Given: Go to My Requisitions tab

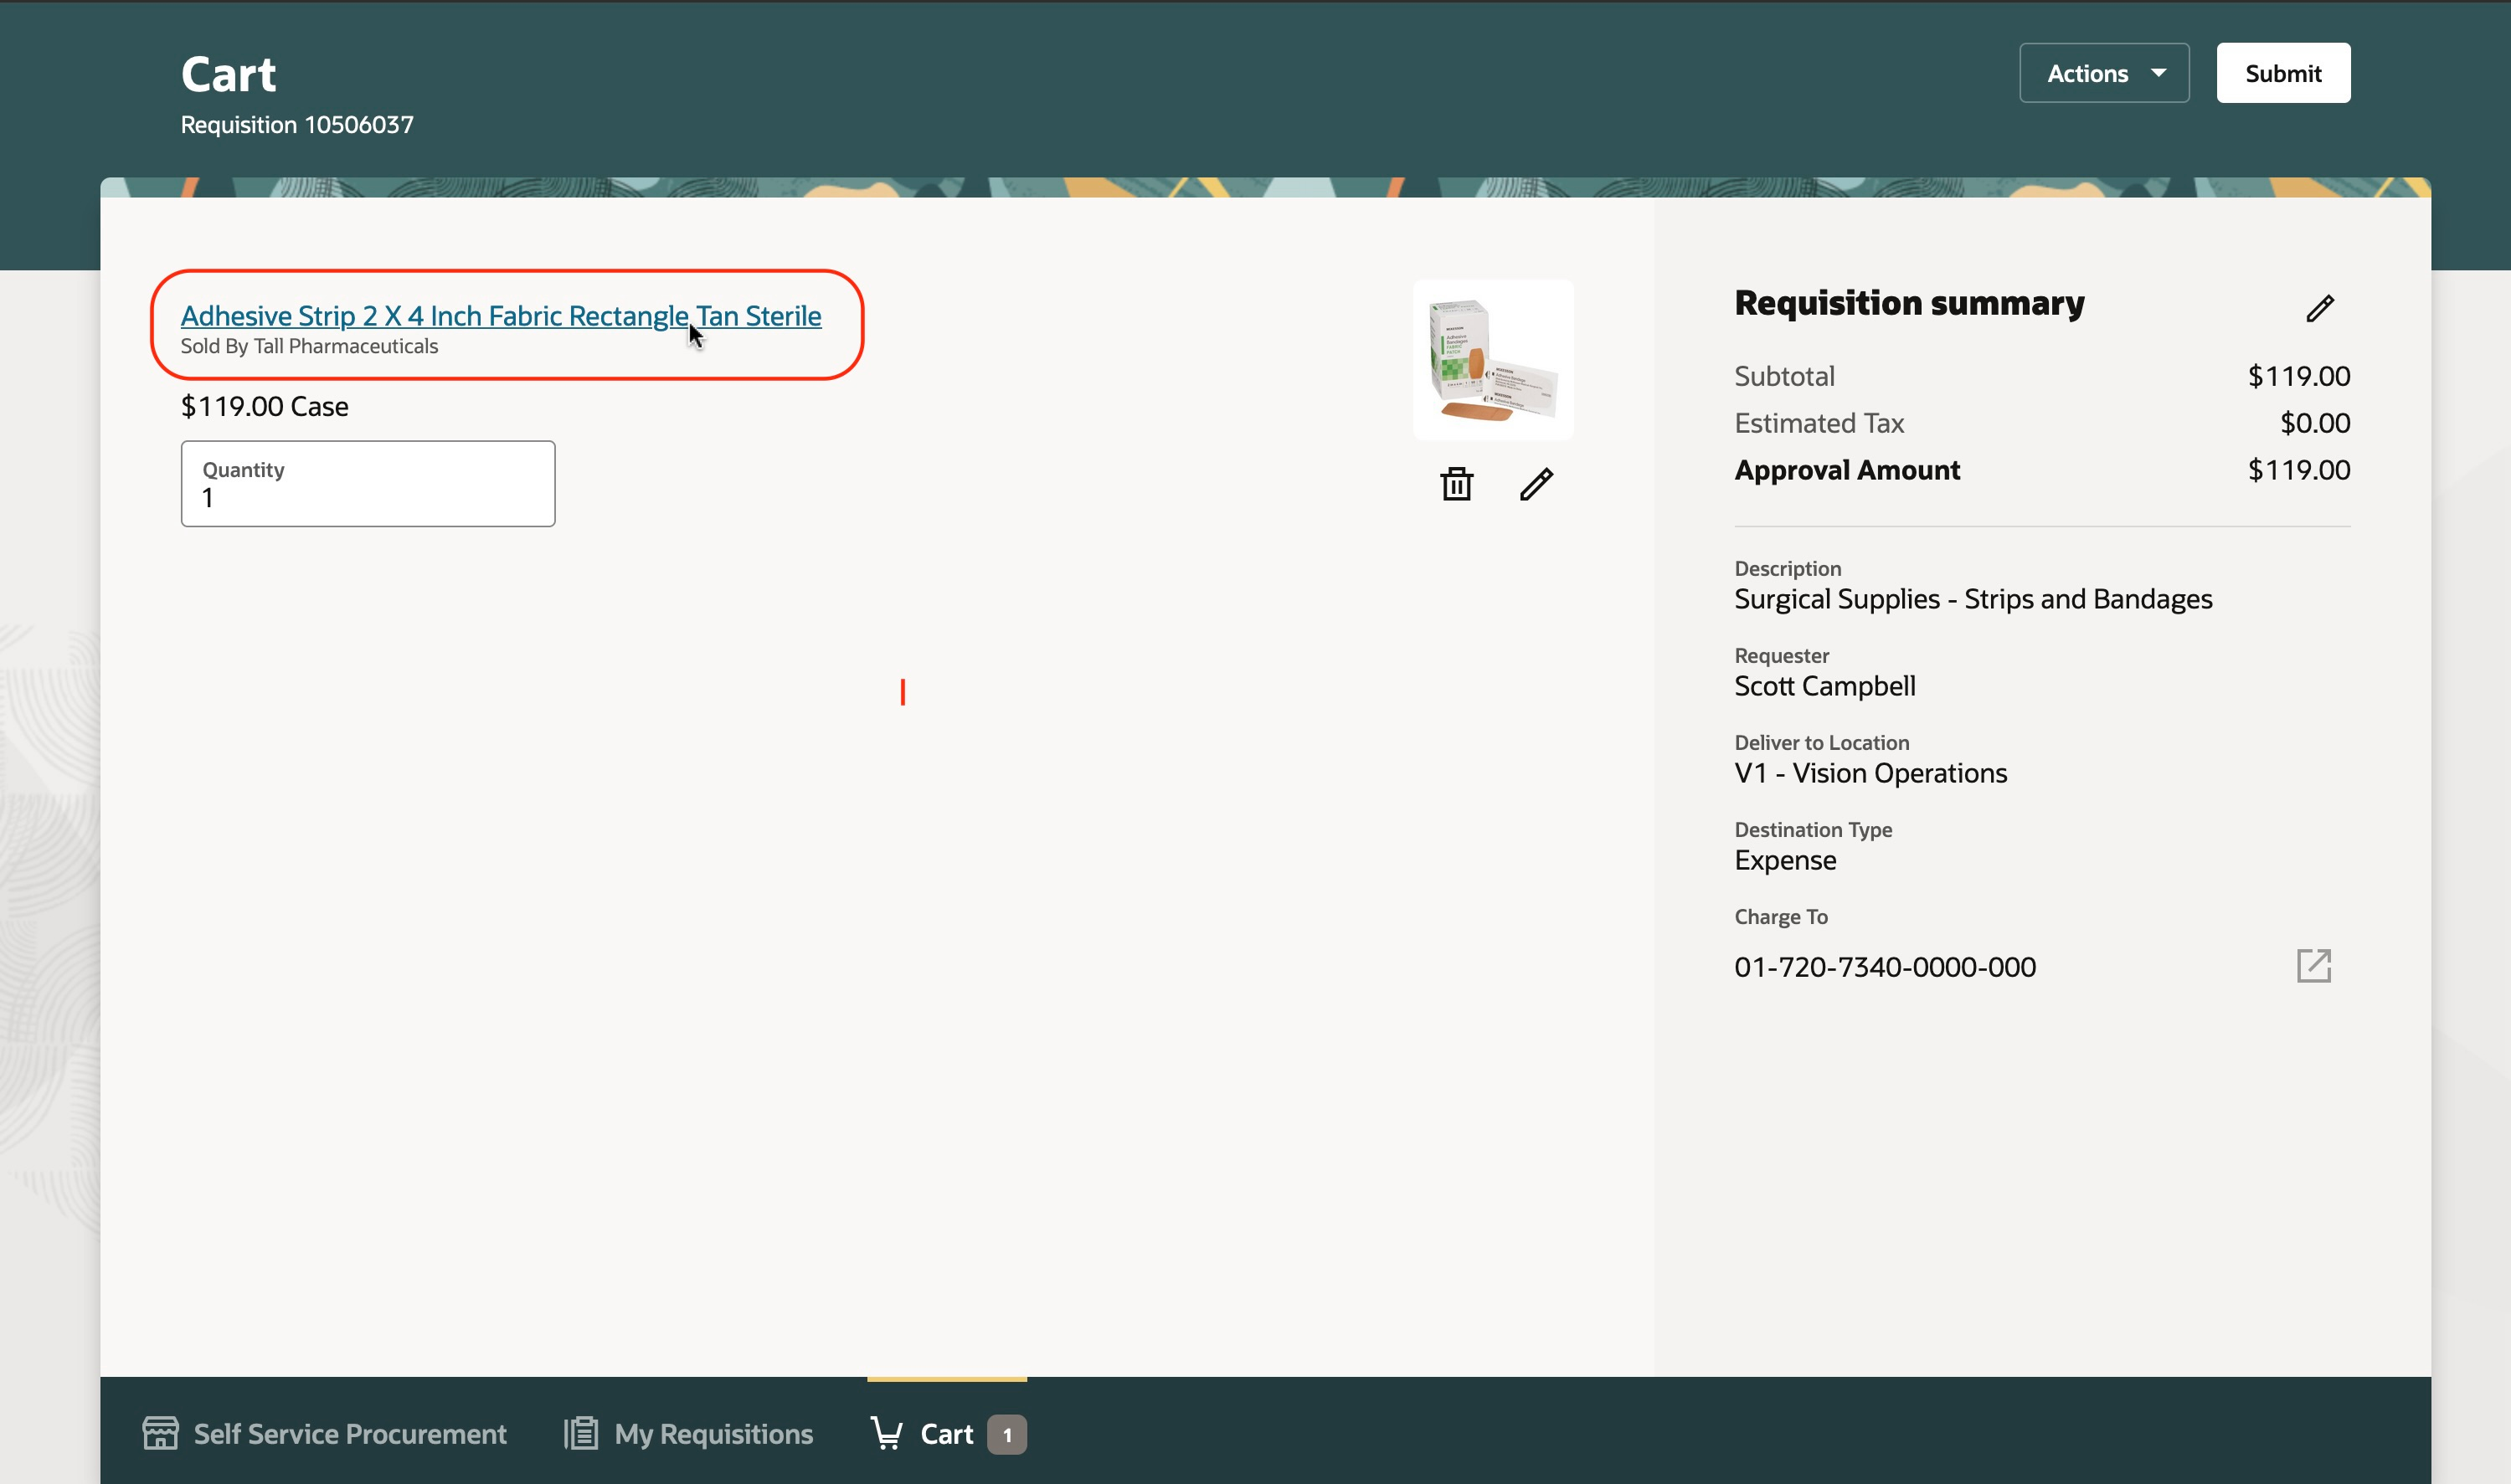Looking at the screenshot, I should (x=713, y=1434).
